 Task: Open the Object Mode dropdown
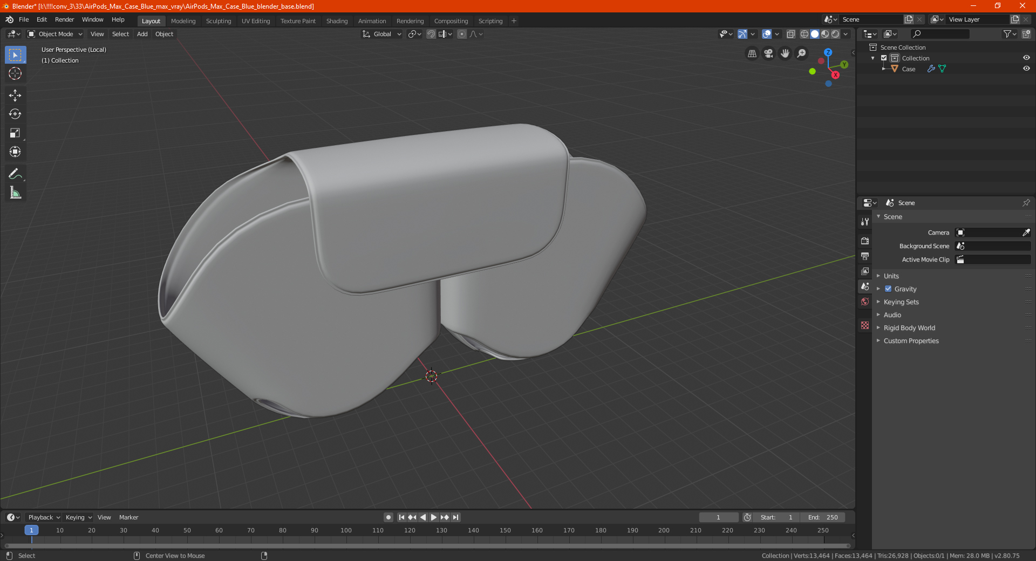pos(55,34)
